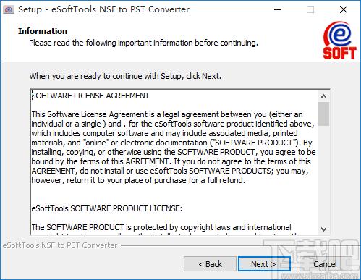Click the license scrollbar thumb

tap(323, 114)
